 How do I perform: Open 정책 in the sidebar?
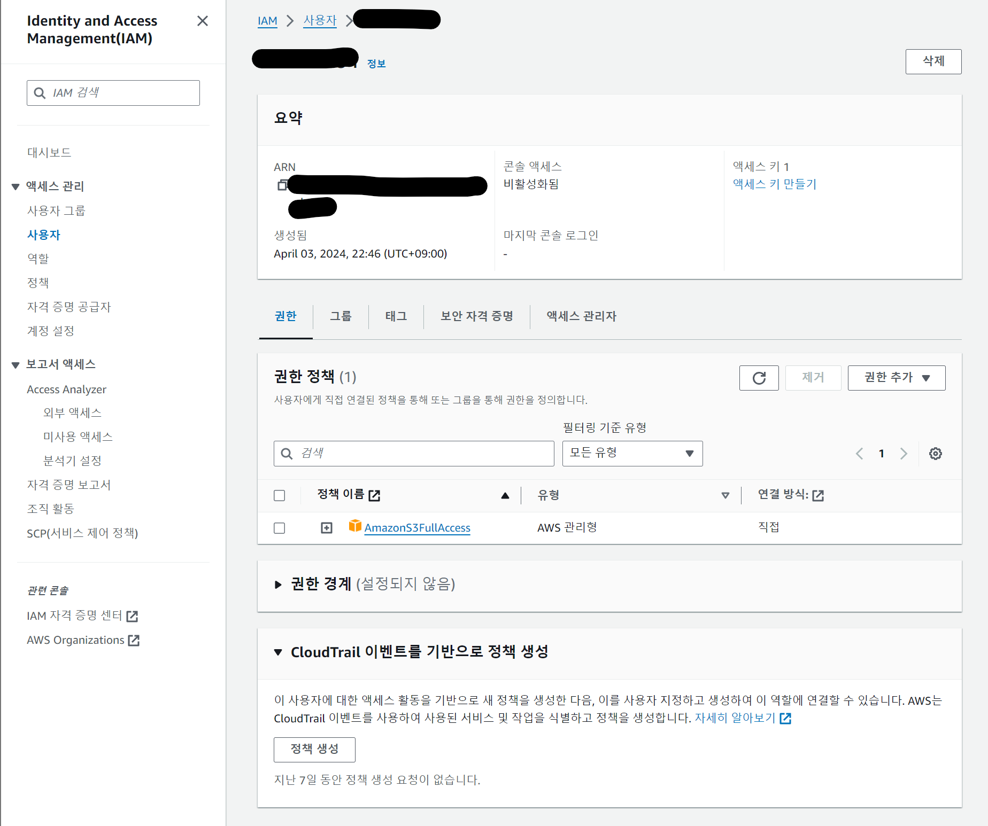click(38, 283)
